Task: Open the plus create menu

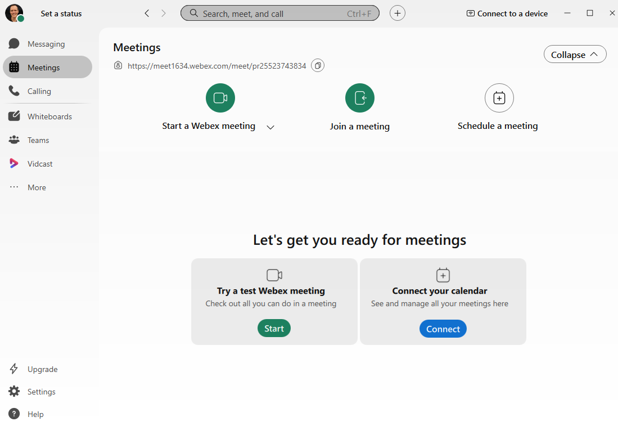Action: click(397, 14)
